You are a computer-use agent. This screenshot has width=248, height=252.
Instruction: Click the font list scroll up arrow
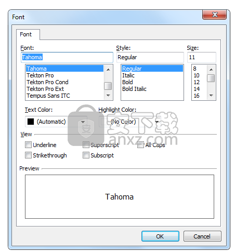click(108, 70)
